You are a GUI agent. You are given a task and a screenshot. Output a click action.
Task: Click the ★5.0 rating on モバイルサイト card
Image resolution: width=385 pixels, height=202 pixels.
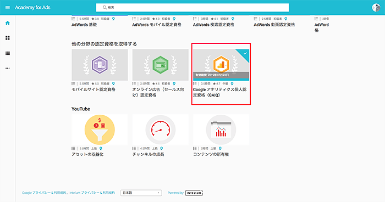click(x=95, y=83)
